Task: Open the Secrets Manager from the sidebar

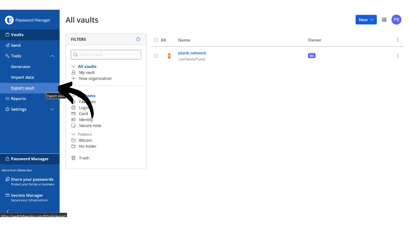Action: 27,195
